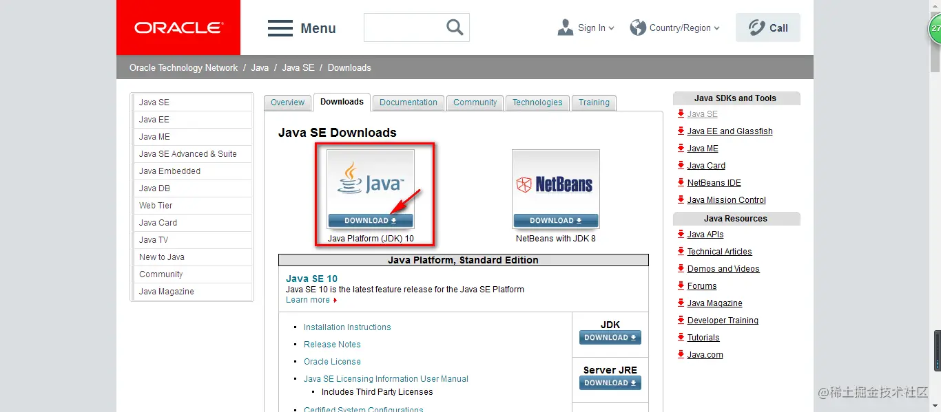Switch to the Documentation tab
The width and height of the screenshot is (941, 412).
(409, 102)
